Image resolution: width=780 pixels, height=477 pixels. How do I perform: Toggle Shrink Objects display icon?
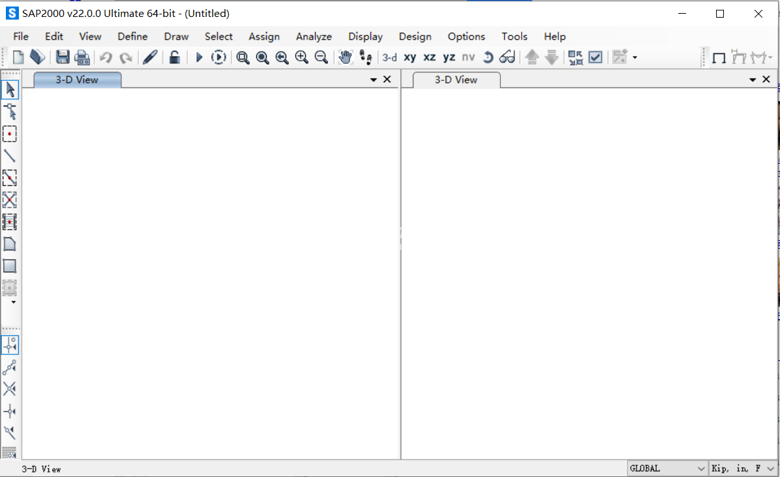tap(576, 57)
